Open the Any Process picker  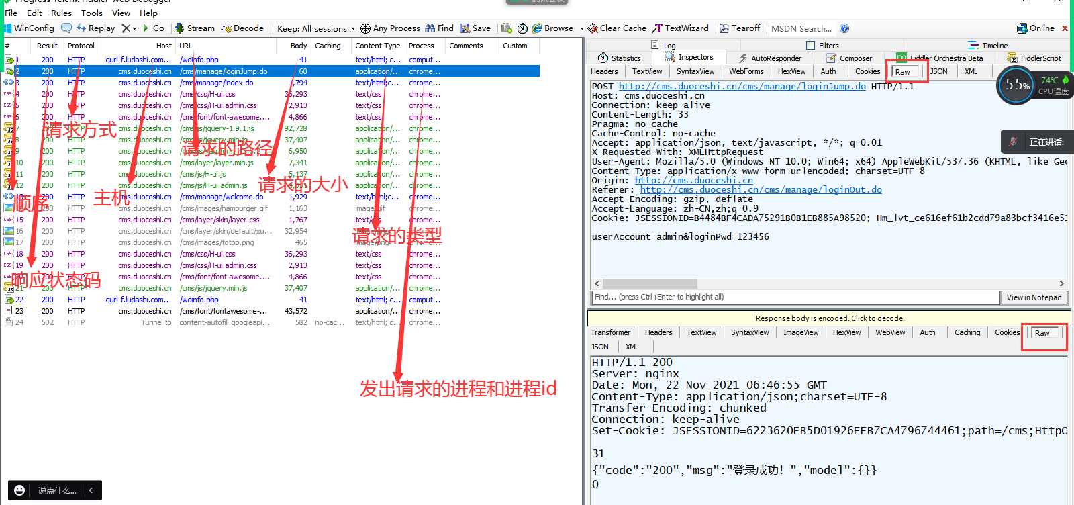(x=390, y=28)
